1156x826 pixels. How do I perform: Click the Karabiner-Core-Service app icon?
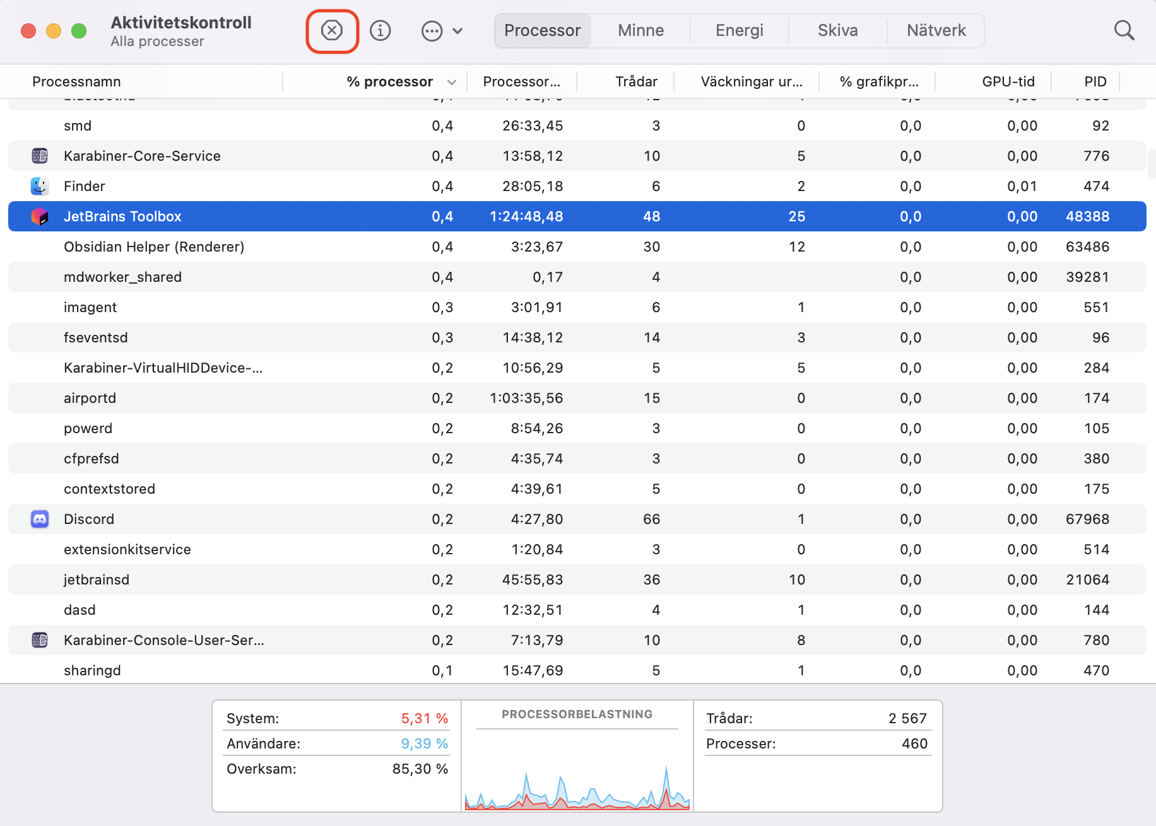[x=40, y=156]
